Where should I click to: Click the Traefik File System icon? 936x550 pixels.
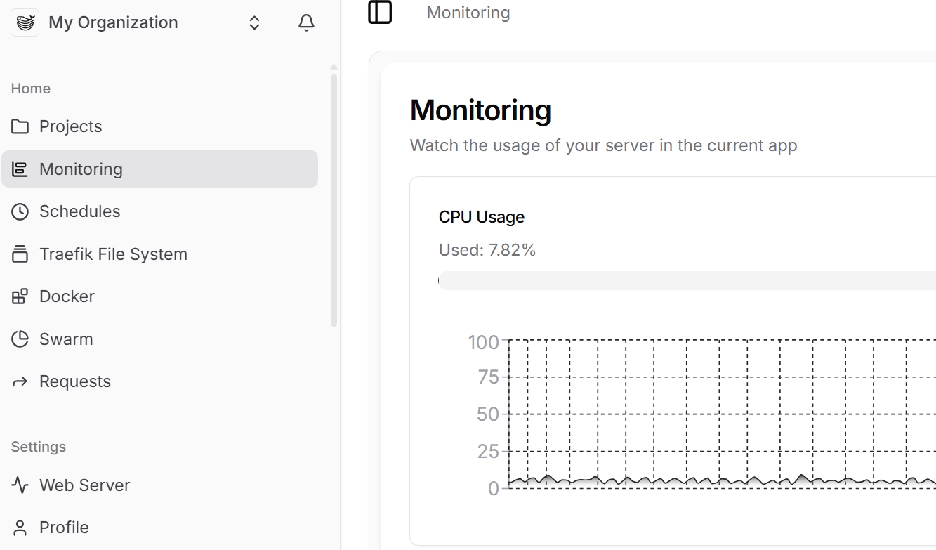tap(20, 254)
